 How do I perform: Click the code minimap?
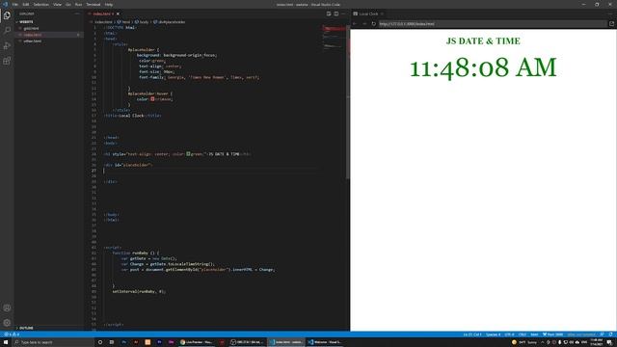tap(334, 38)
